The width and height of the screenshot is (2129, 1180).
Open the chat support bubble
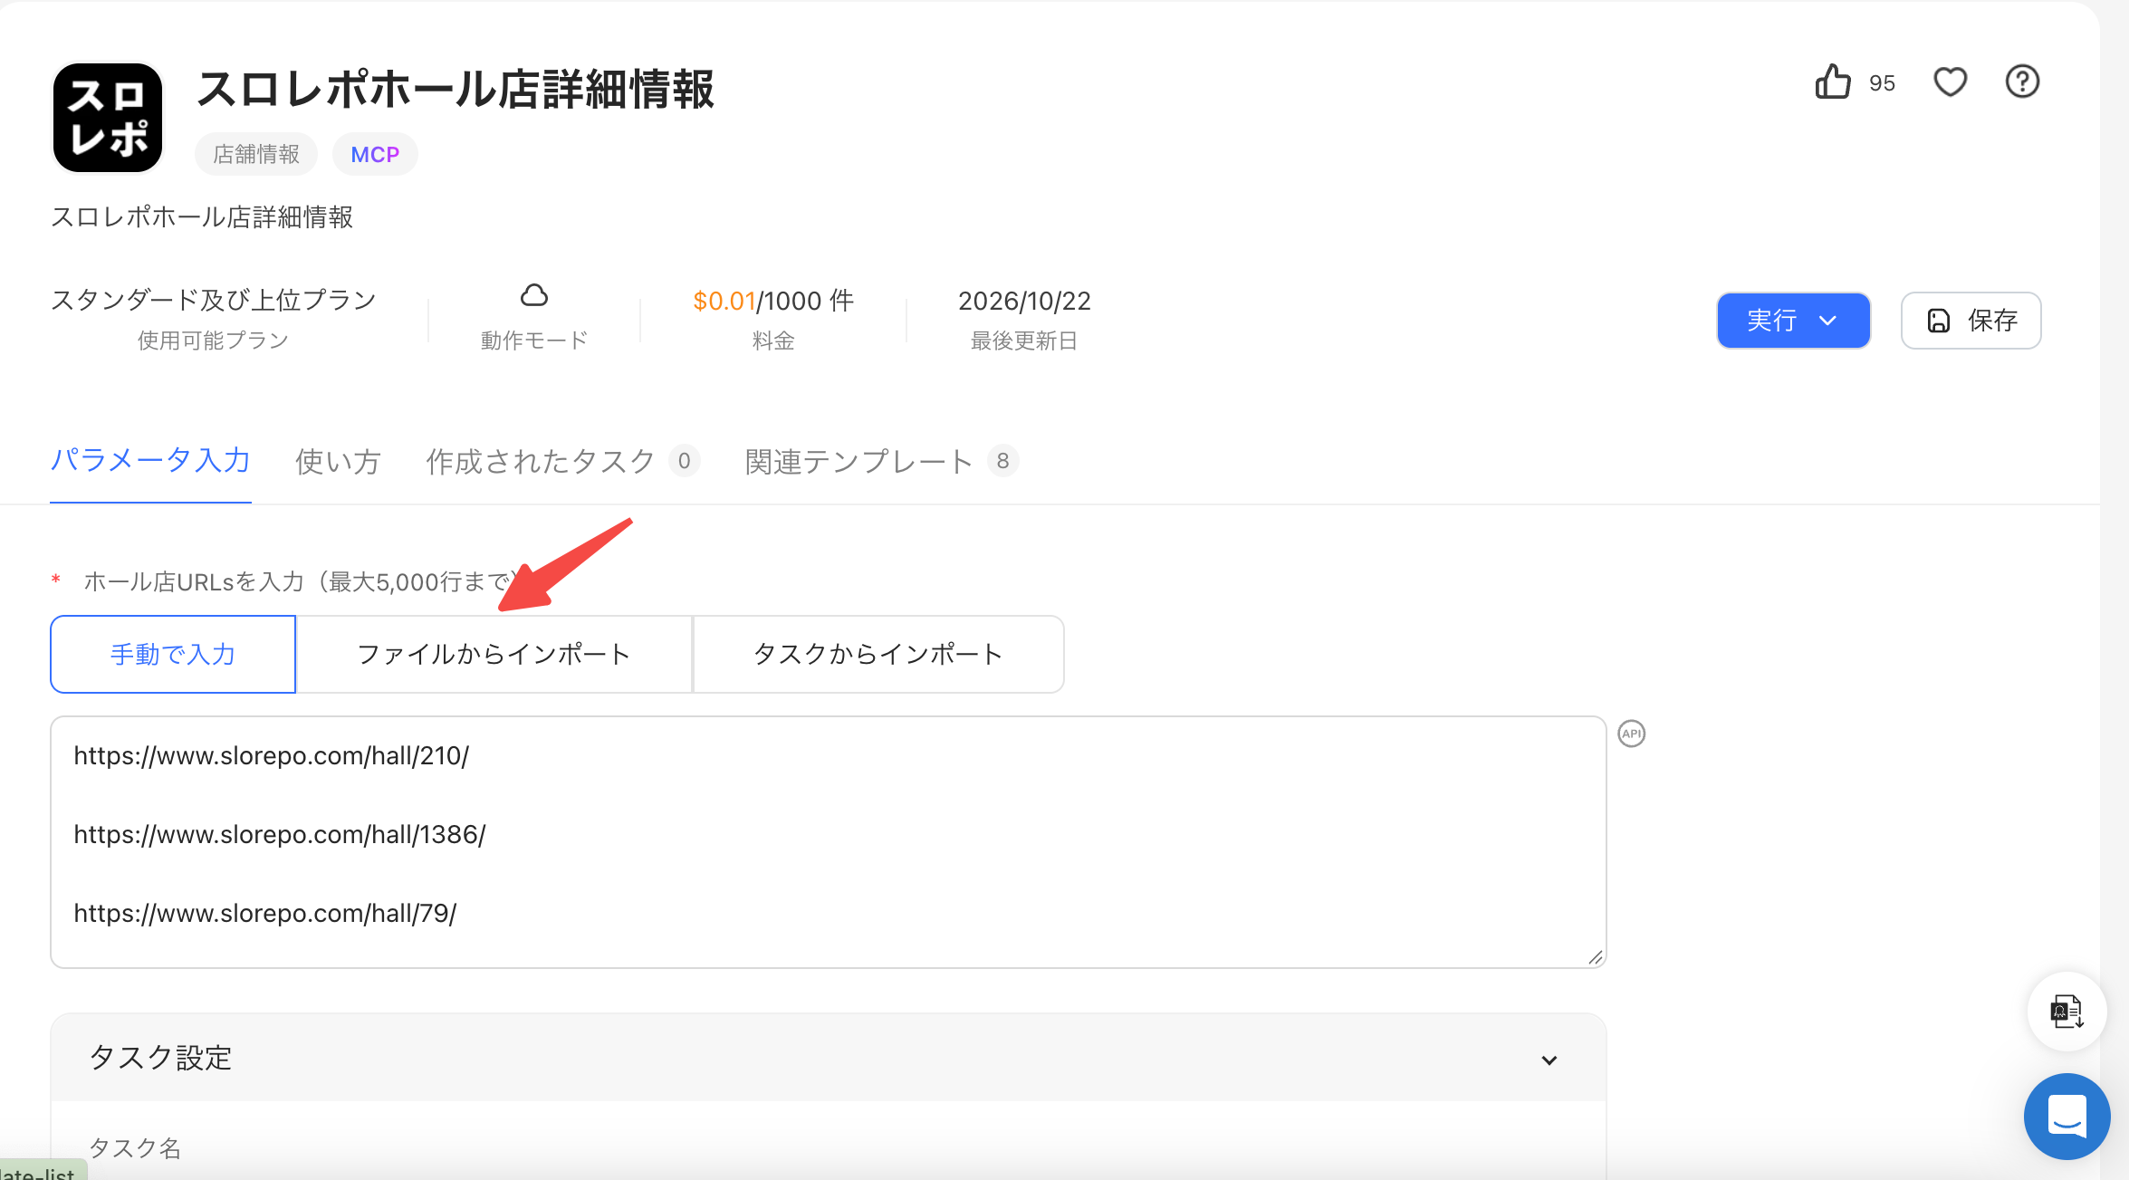coord(2067,1116)
